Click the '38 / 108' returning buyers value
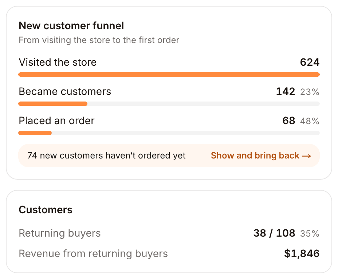The image size is (338, 279). tap(274, 233)
